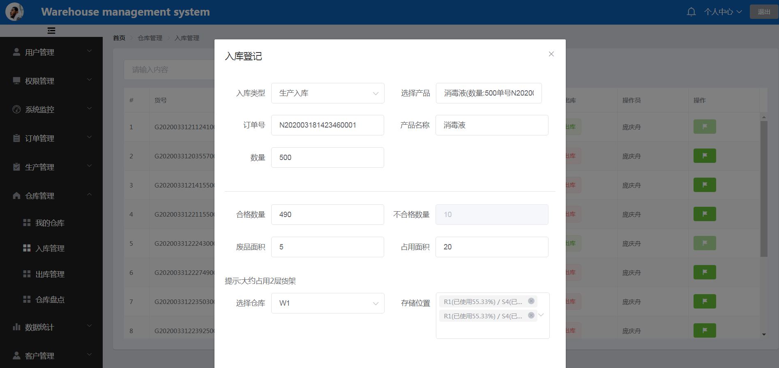
Task: Click the 请输入内容 search box
Action: [x=169, y=70]
